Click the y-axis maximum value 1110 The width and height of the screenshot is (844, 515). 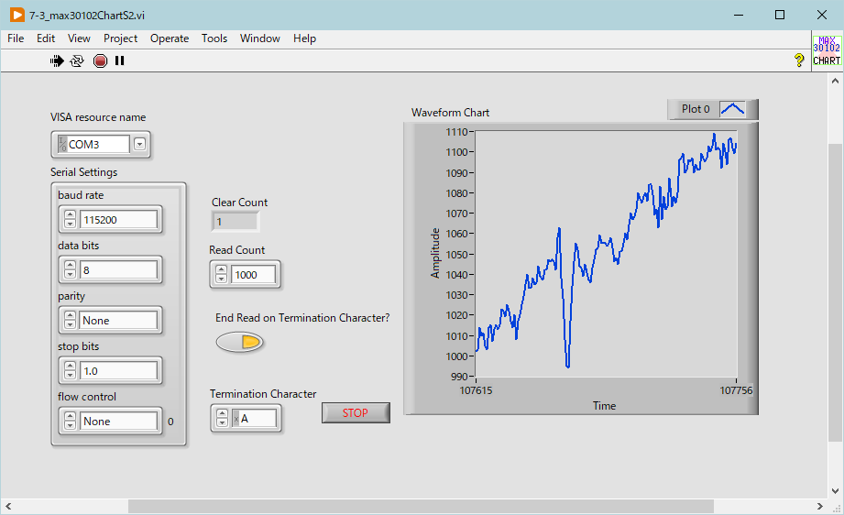click(x=456, y=132)
